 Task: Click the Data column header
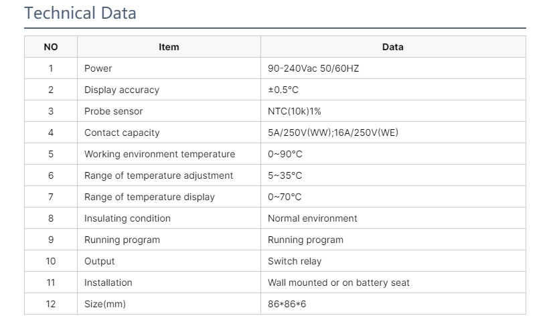(392, 47)
